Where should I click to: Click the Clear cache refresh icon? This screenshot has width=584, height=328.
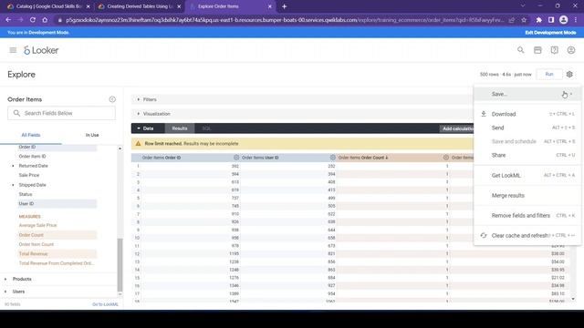click(x=484, y=235)
